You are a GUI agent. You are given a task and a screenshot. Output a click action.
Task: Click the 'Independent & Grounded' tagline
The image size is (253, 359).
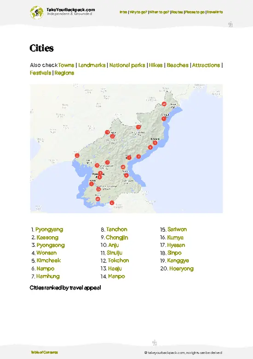pos(69,14)
